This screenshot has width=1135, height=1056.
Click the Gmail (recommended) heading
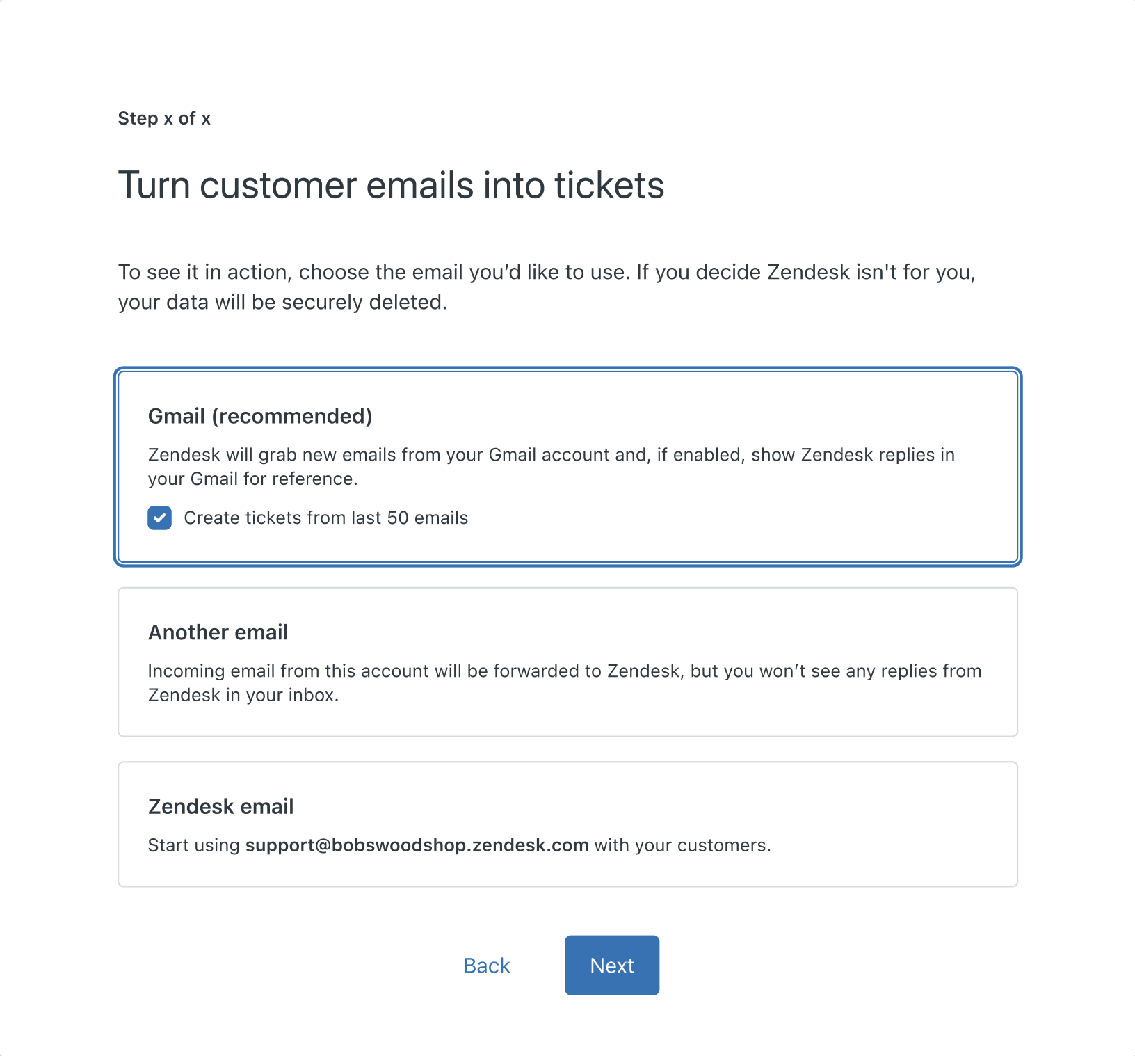(260, 416)
